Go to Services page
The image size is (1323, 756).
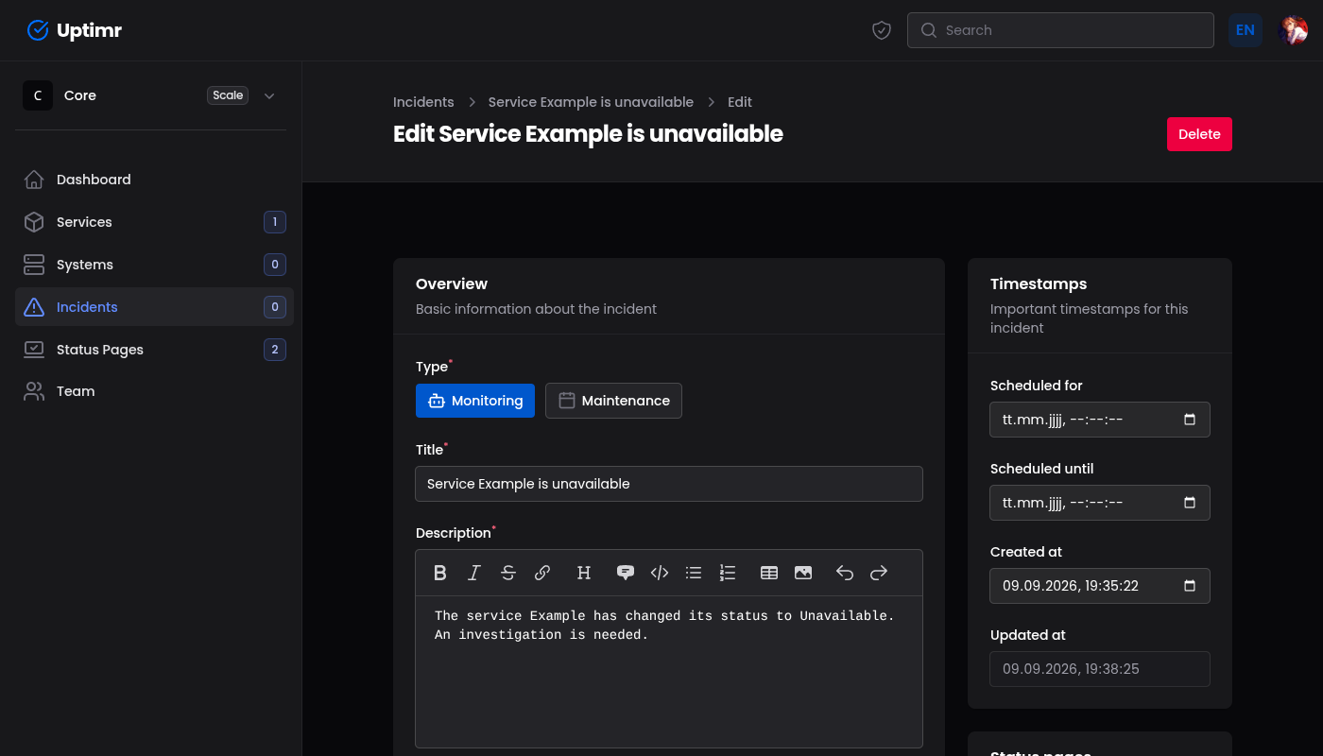click(154, 222)
